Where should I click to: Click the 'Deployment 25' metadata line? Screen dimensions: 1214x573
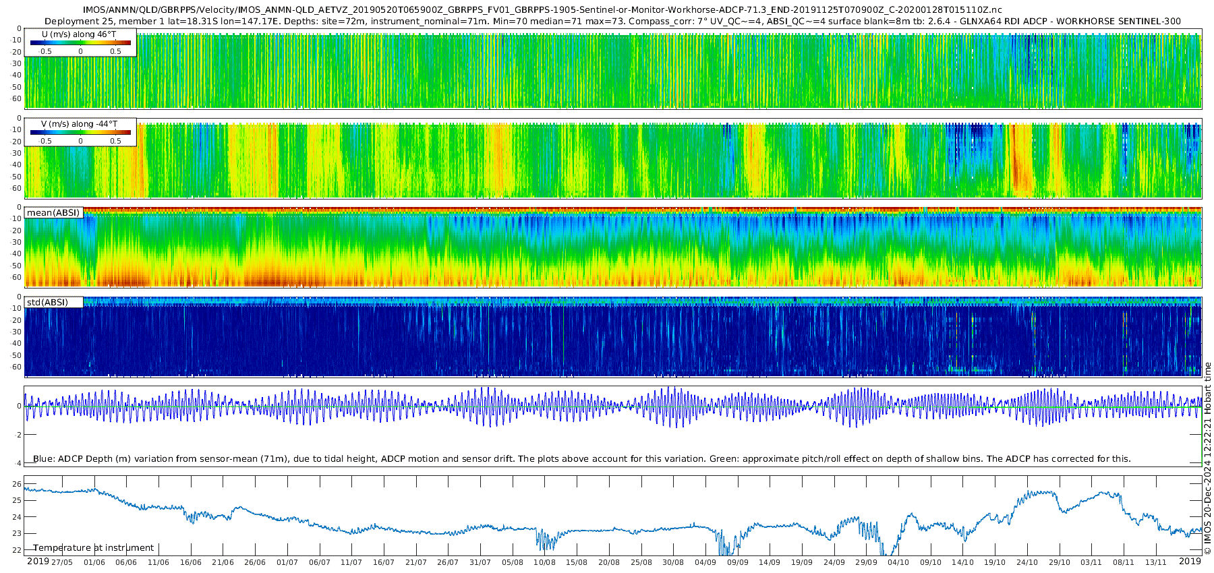pyautogui.click(x=612, y=21)
